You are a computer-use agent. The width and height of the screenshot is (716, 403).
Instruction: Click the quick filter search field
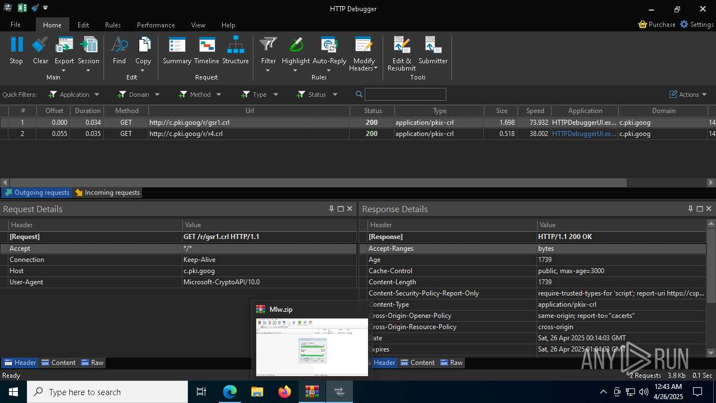pyautogui.click(x=406, y=95)
